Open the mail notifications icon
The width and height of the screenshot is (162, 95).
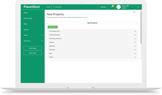coord(111,7)
